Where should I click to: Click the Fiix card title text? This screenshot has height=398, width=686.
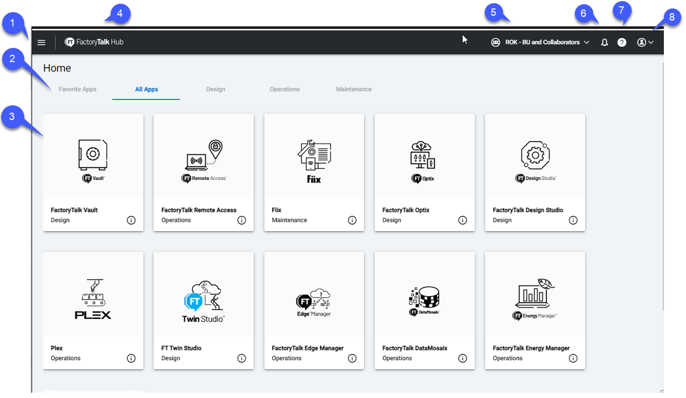click(277, 210)
